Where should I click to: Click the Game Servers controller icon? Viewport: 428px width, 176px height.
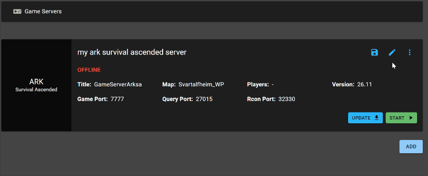coord(17,11)
